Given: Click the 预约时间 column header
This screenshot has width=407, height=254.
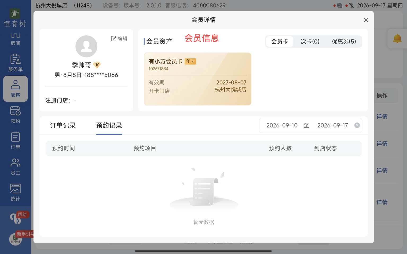Looking at the screenshot, I should pos(64,148).
